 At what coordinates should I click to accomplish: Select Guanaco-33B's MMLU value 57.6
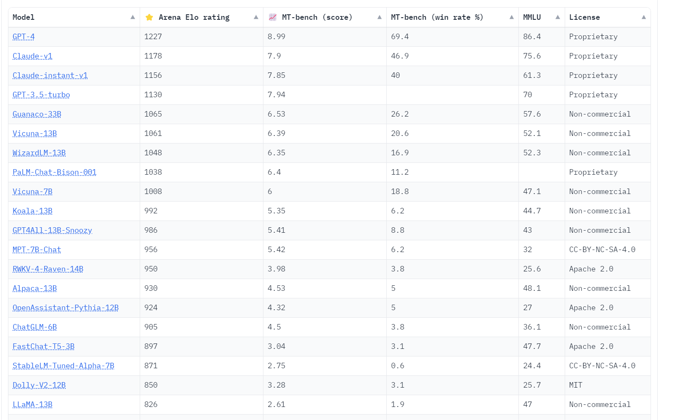[532, 114]
